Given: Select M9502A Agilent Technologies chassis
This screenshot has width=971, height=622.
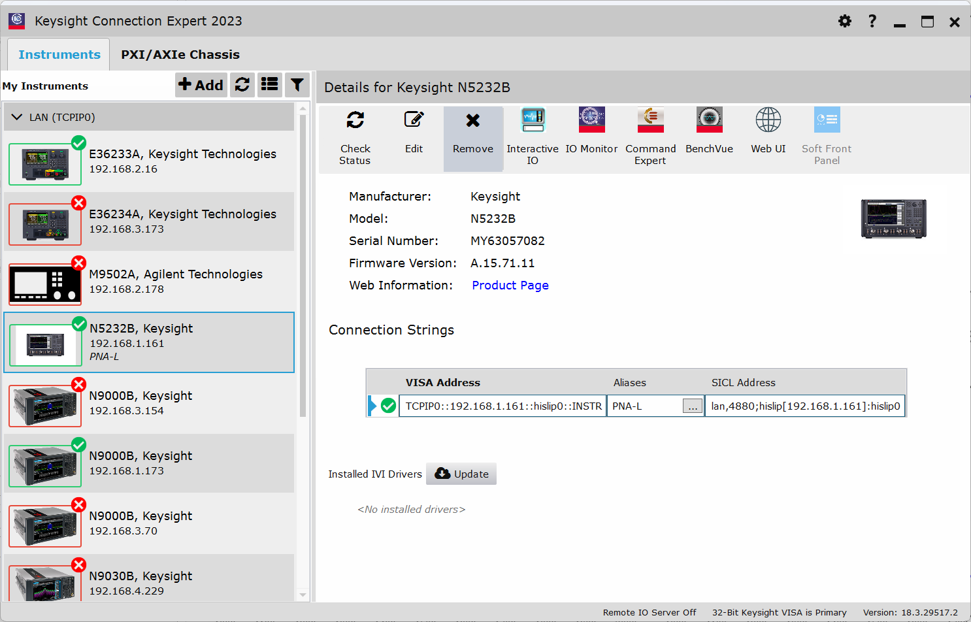Looking at the screenshot, I should 150,282.
